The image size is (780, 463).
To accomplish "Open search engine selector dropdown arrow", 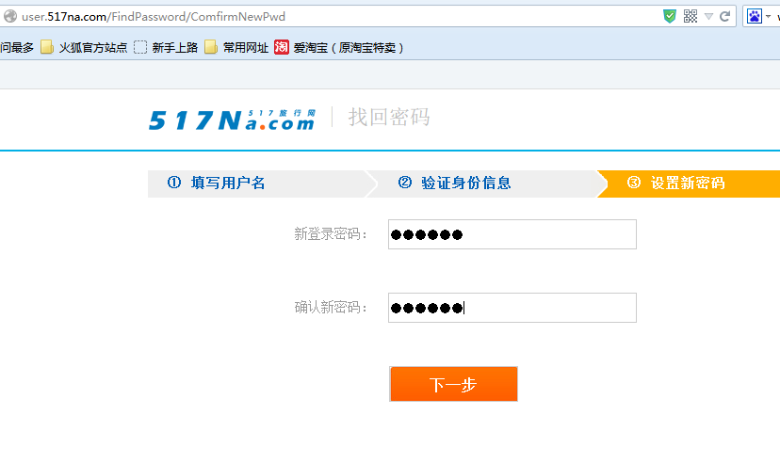I will tap(768, 17).
